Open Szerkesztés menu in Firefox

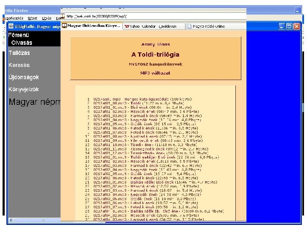[x=14, y=18]
